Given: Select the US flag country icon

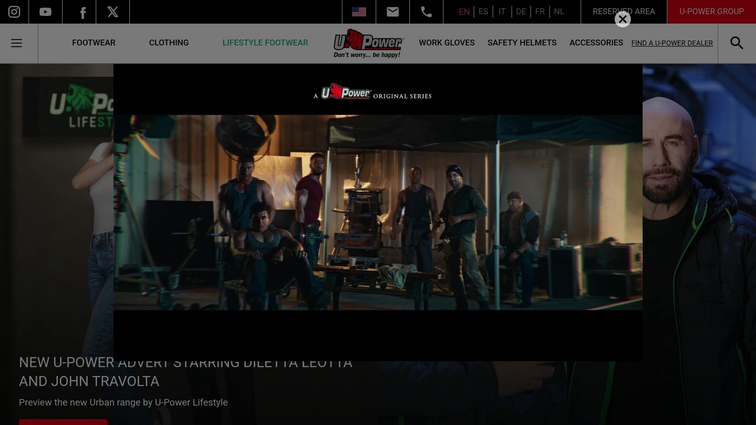Looking at the screenshot, I should pos(359,12).
